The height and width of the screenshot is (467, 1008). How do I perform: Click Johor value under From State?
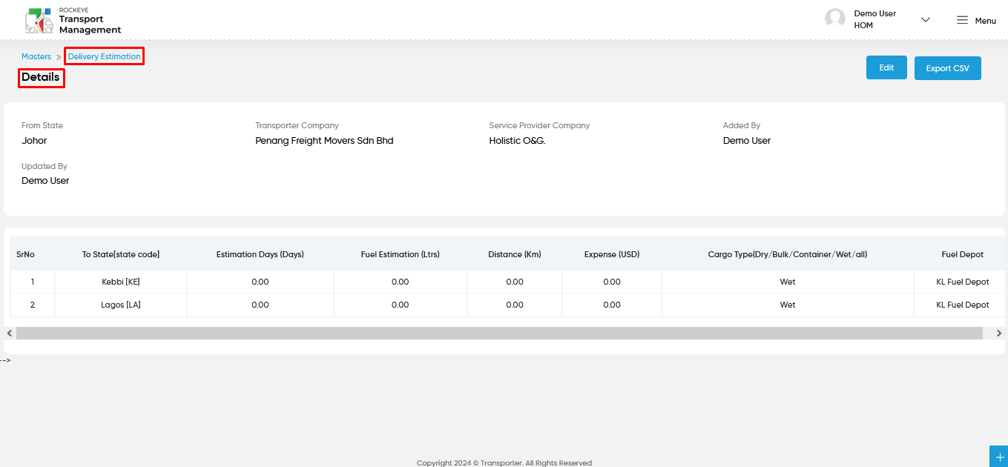coord(34,140)
